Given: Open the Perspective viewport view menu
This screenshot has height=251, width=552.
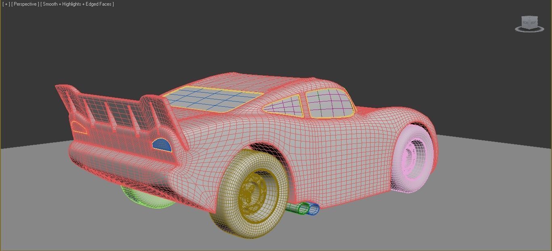Looking at the screenshot, I should pos(25,4).
